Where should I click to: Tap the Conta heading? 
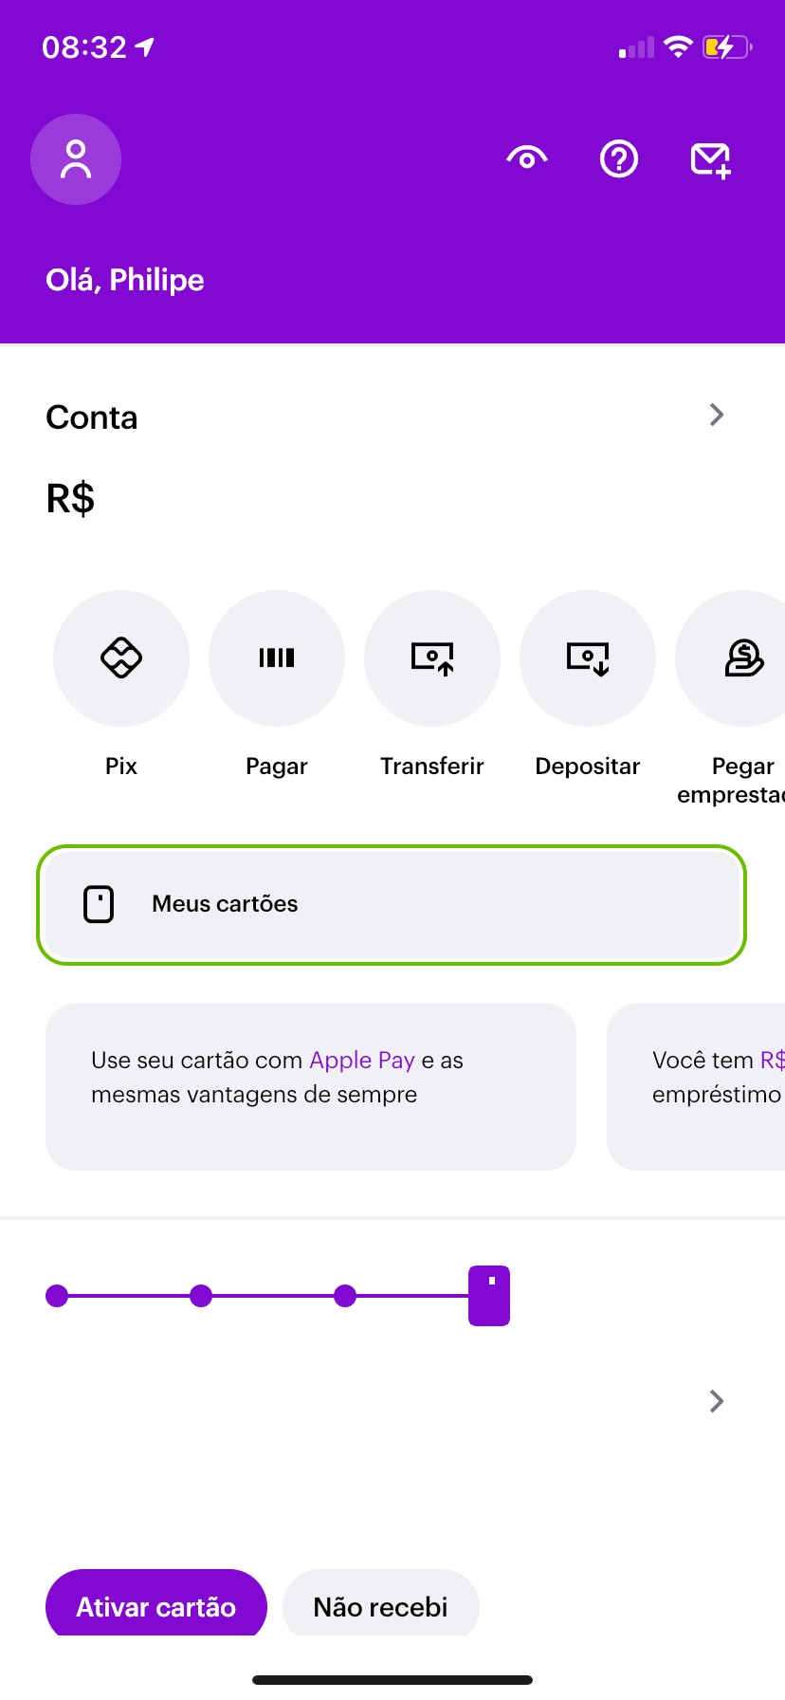click(92, 417)
